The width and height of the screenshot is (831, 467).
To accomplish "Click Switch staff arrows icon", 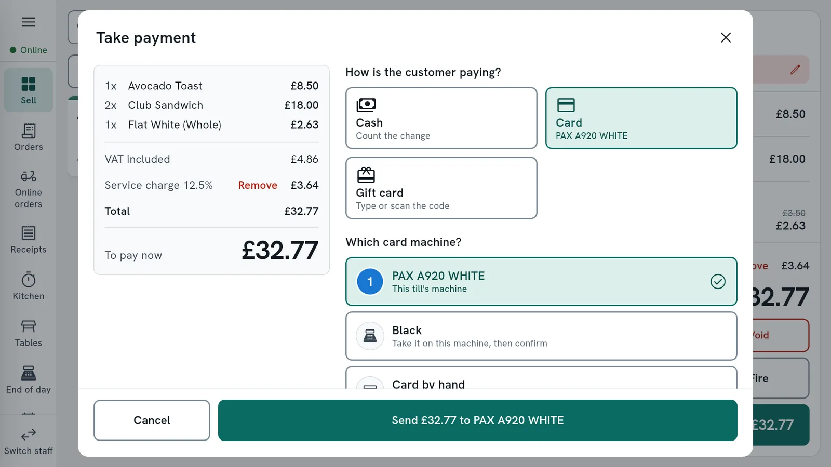I will [29, 434].
